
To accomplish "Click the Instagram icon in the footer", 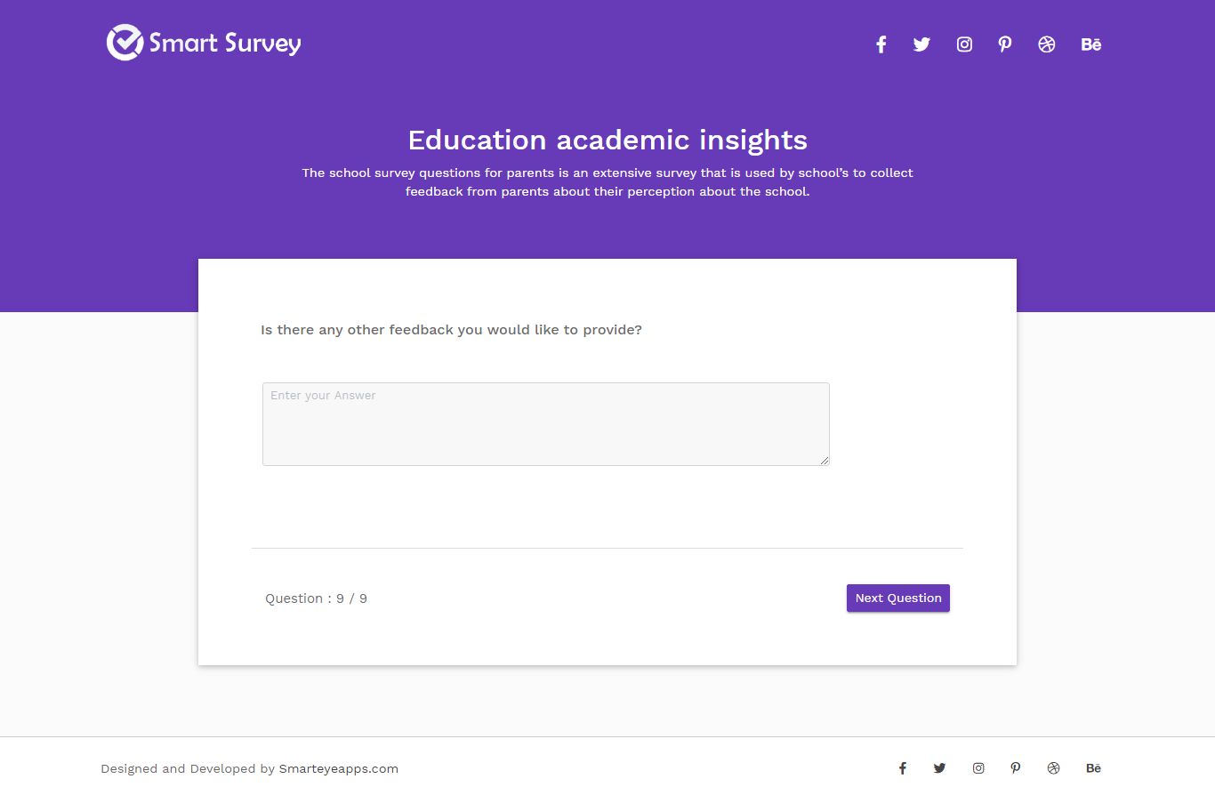I will [x=978, y=768].
